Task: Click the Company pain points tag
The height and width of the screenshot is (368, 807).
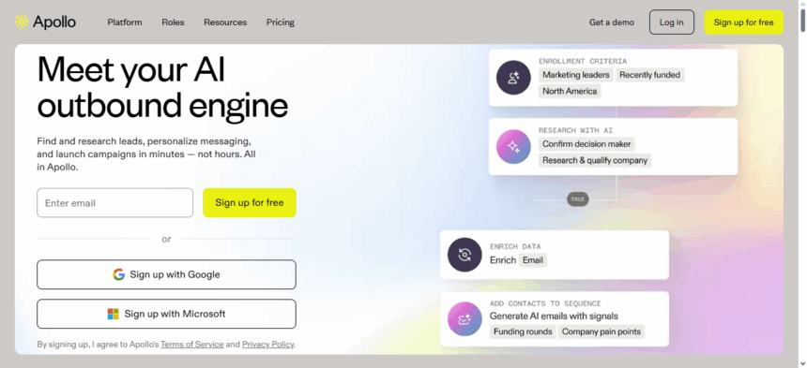Action: pos(601,331)
